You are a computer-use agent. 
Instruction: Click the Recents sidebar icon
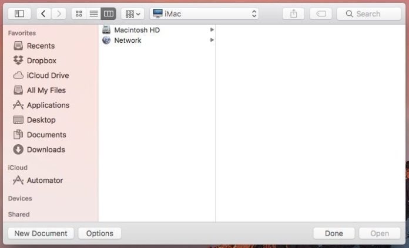(18, 46)
